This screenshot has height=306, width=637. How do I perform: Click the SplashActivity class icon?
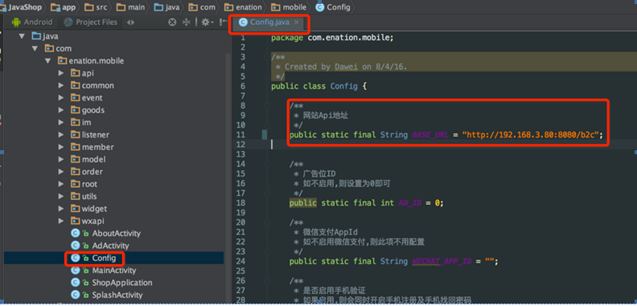75,295
